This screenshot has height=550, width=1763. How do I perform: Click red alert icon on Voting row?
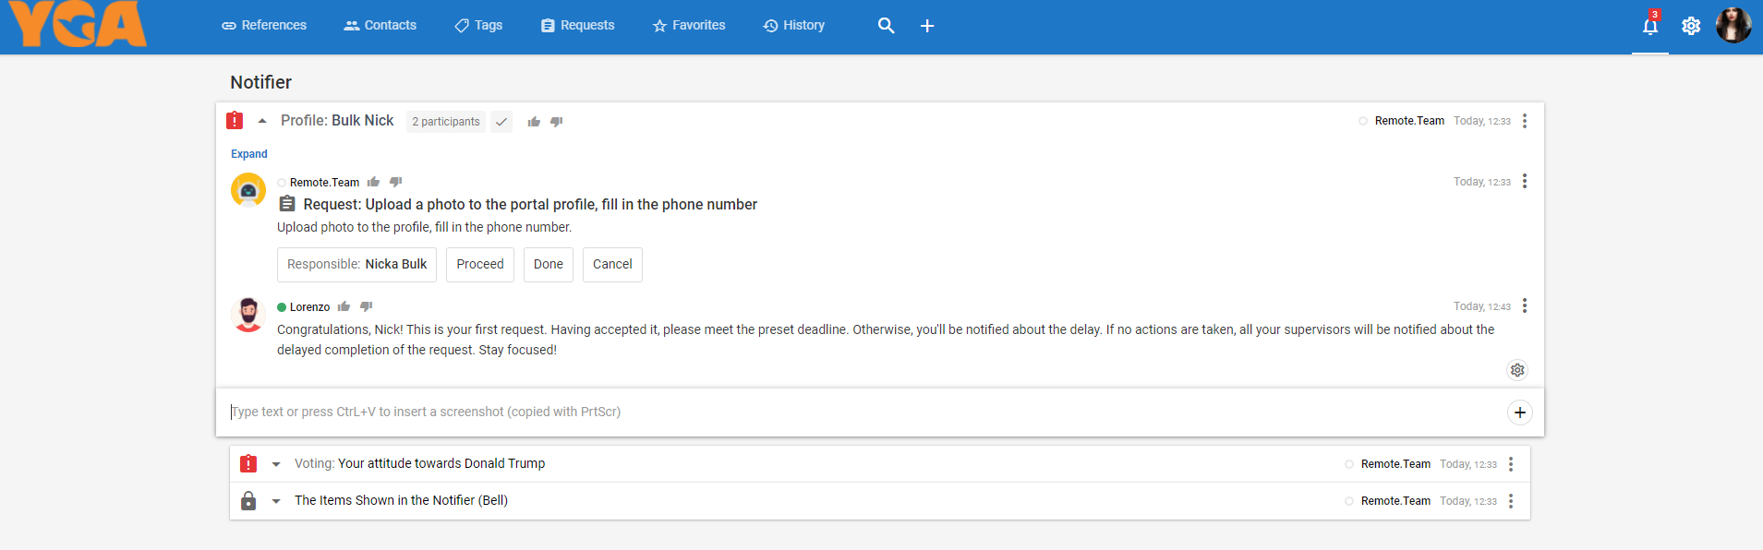[248, 464]
